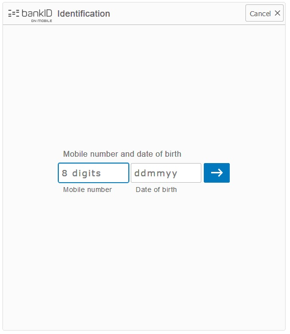
Task: Click the empty area above the form
Action: coord(144,85)
